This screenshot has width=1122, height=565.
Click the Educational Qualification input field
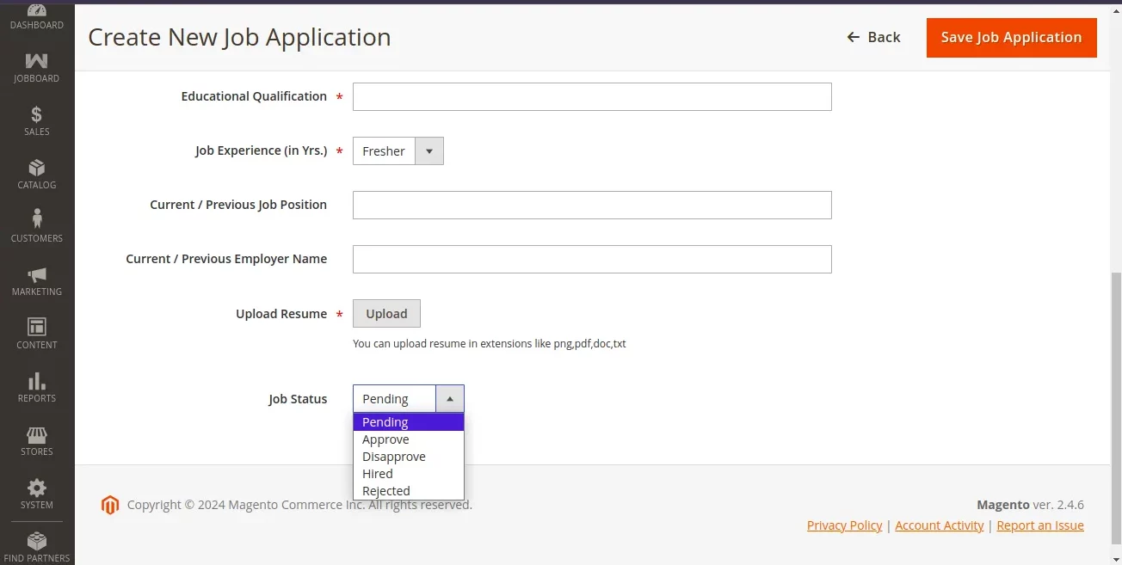[x=592, y=96]
